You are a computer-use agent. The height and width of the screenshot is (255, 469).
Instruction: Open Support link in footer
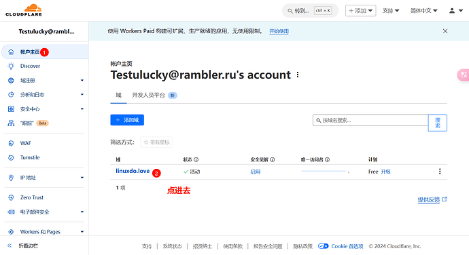pos(147,246)
